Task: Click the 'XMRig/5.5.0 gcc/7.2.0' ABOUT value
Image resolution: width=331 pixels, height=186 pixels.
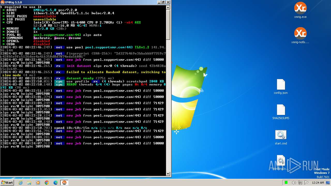Action: 55,10
